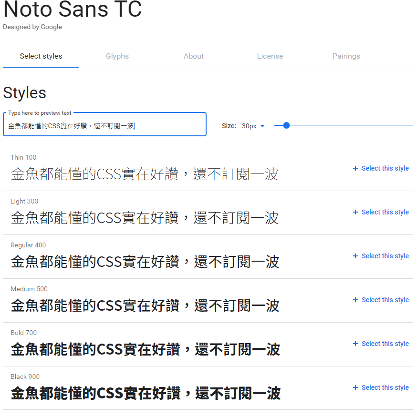Click the Medium 500 label
417x417 pixels.
(x=29, y=289)
